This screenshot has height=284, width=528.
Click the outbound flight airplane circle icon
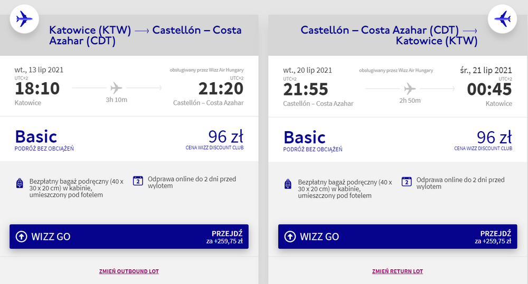click(x=24, y=19)
